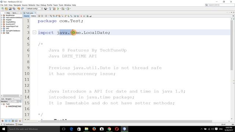Open the Debug menu
Screen dimensions: 235x132
[x=43, y=5]
